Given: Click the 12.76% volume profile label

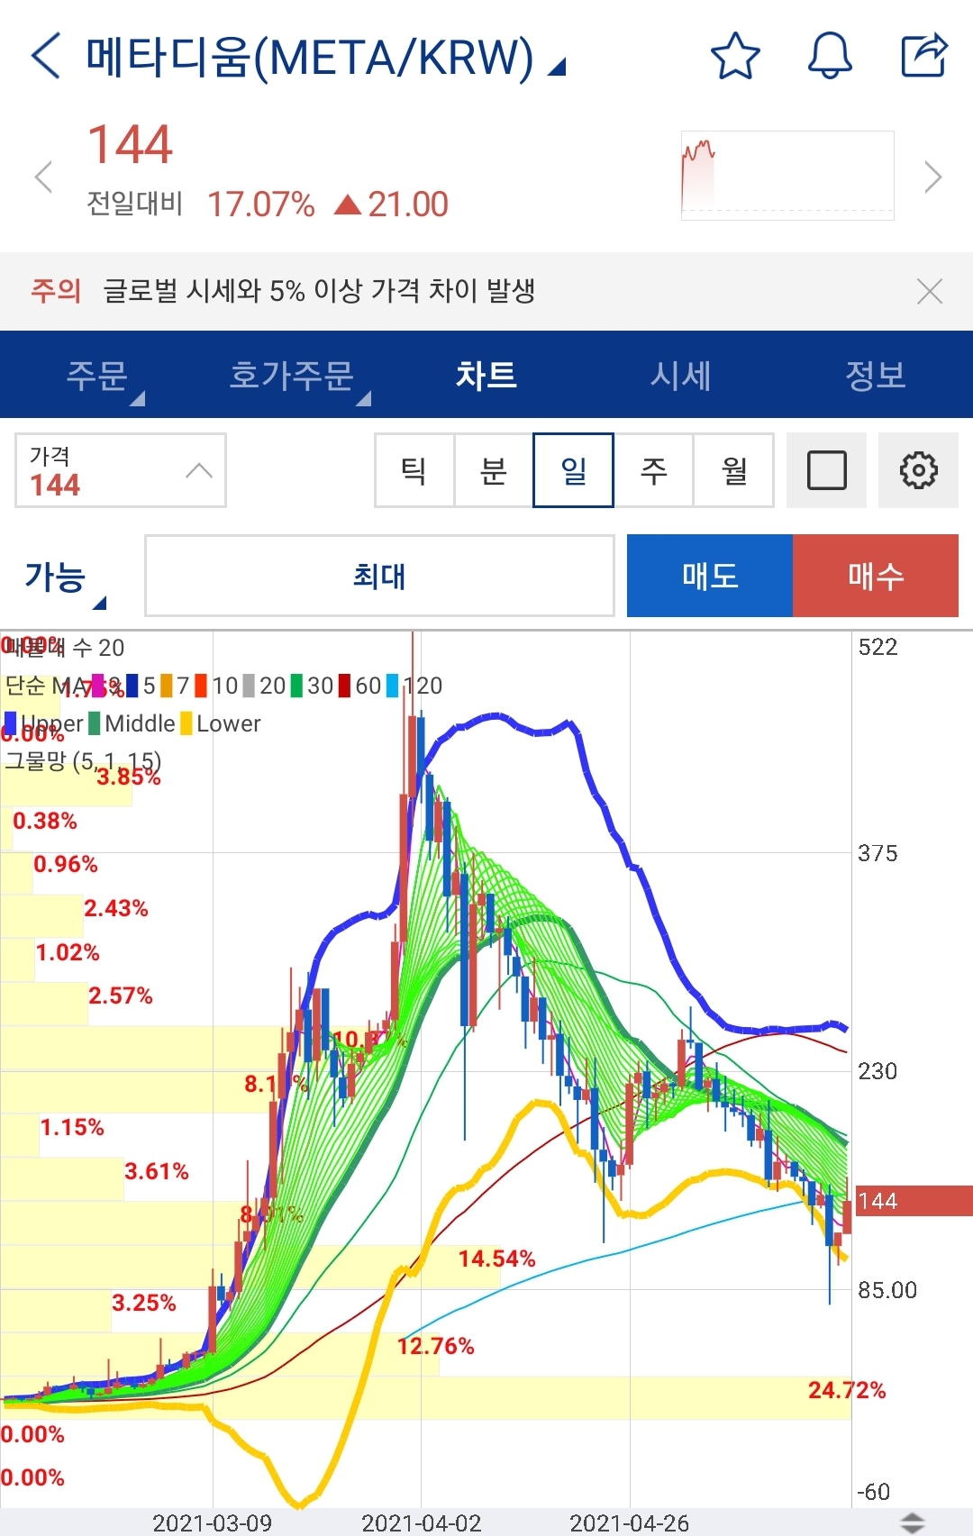Looking at the screenshot, I should point(436,1346).
